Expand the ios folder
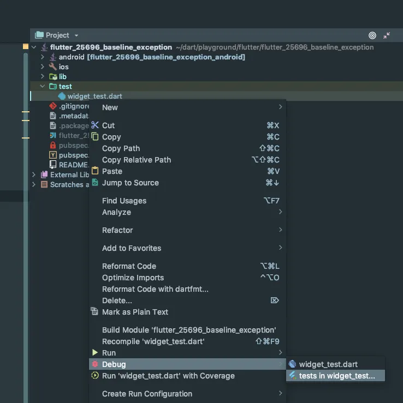This screenshot has height=403, width=403. click(x=43, y=67)
